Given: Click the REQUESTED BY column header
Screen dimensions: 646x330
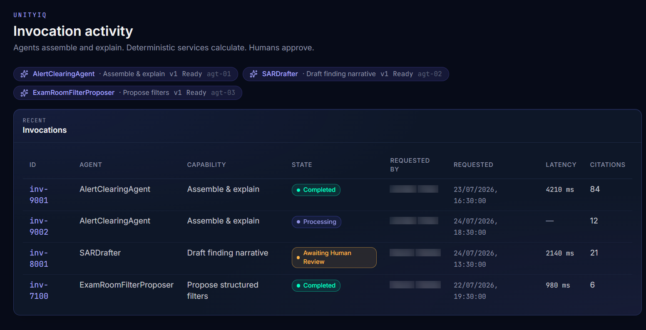Looking at the screenshot, I should pos(410,165).
